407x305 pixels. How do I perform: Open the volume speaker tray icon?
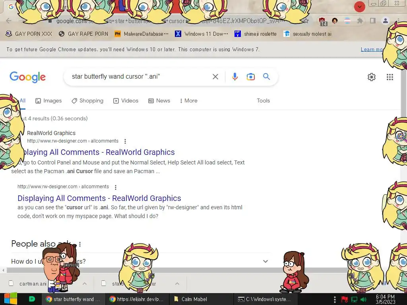click(x=363, y=299)
